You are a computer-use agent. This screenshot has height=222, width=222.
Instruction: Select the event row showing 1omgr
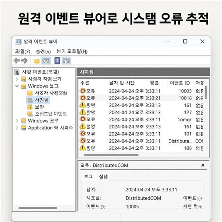point(141,119)
